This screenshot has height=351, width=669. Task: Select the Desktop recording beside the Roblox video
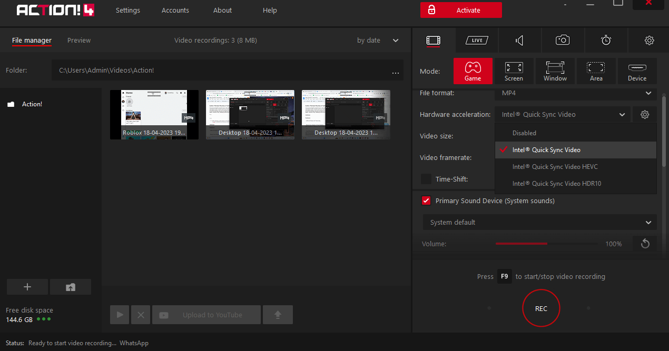[x=250, y=115]
